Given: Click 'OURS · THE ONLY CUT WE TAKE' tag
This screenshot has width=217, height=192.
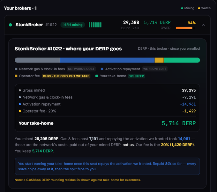Looking at the screenshot, I should click(66, 76).
